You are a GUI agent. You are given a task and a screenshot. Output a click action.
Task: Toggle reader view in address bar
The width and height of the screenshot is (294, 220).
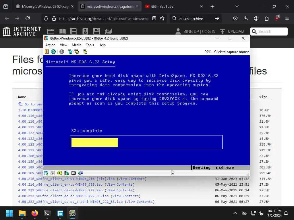tap(154, 18)
